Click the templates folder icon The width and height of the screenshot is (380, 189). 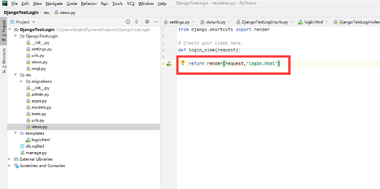[22, 133]
